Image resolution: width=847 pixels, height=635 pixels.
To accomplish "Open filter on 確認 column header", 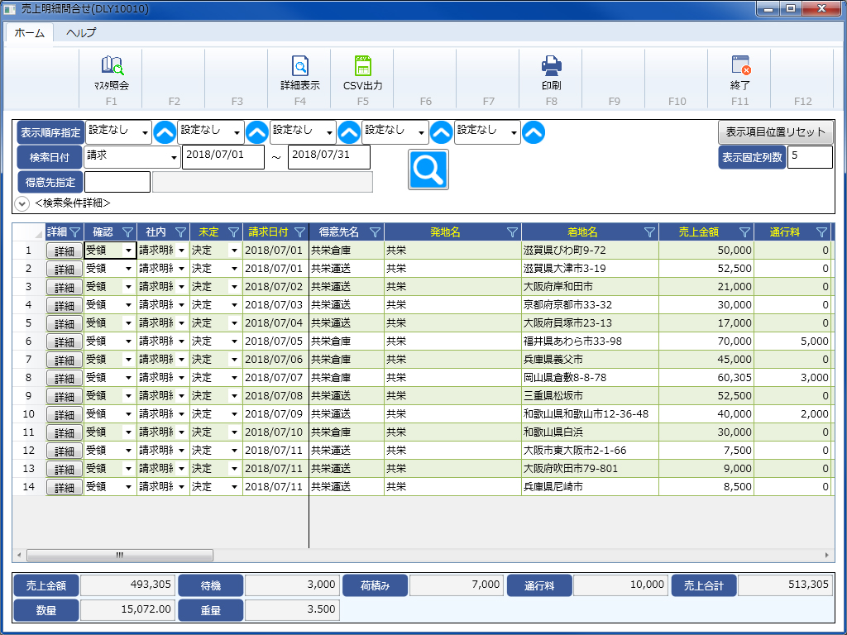I will pyautogui.click(x=128, y=232).
